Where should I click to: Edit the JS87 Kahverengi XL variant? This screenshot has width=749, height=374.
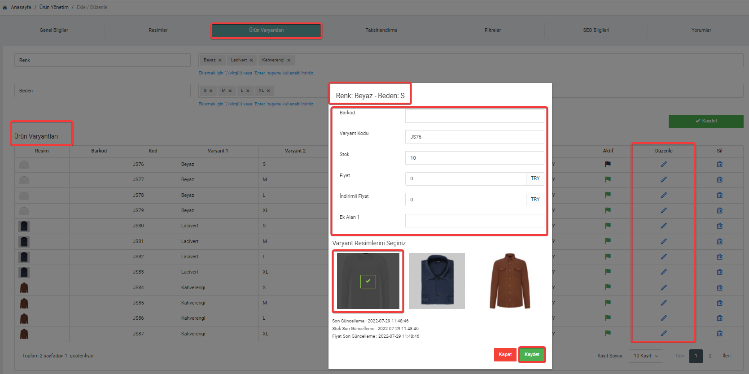pos(664,333)
